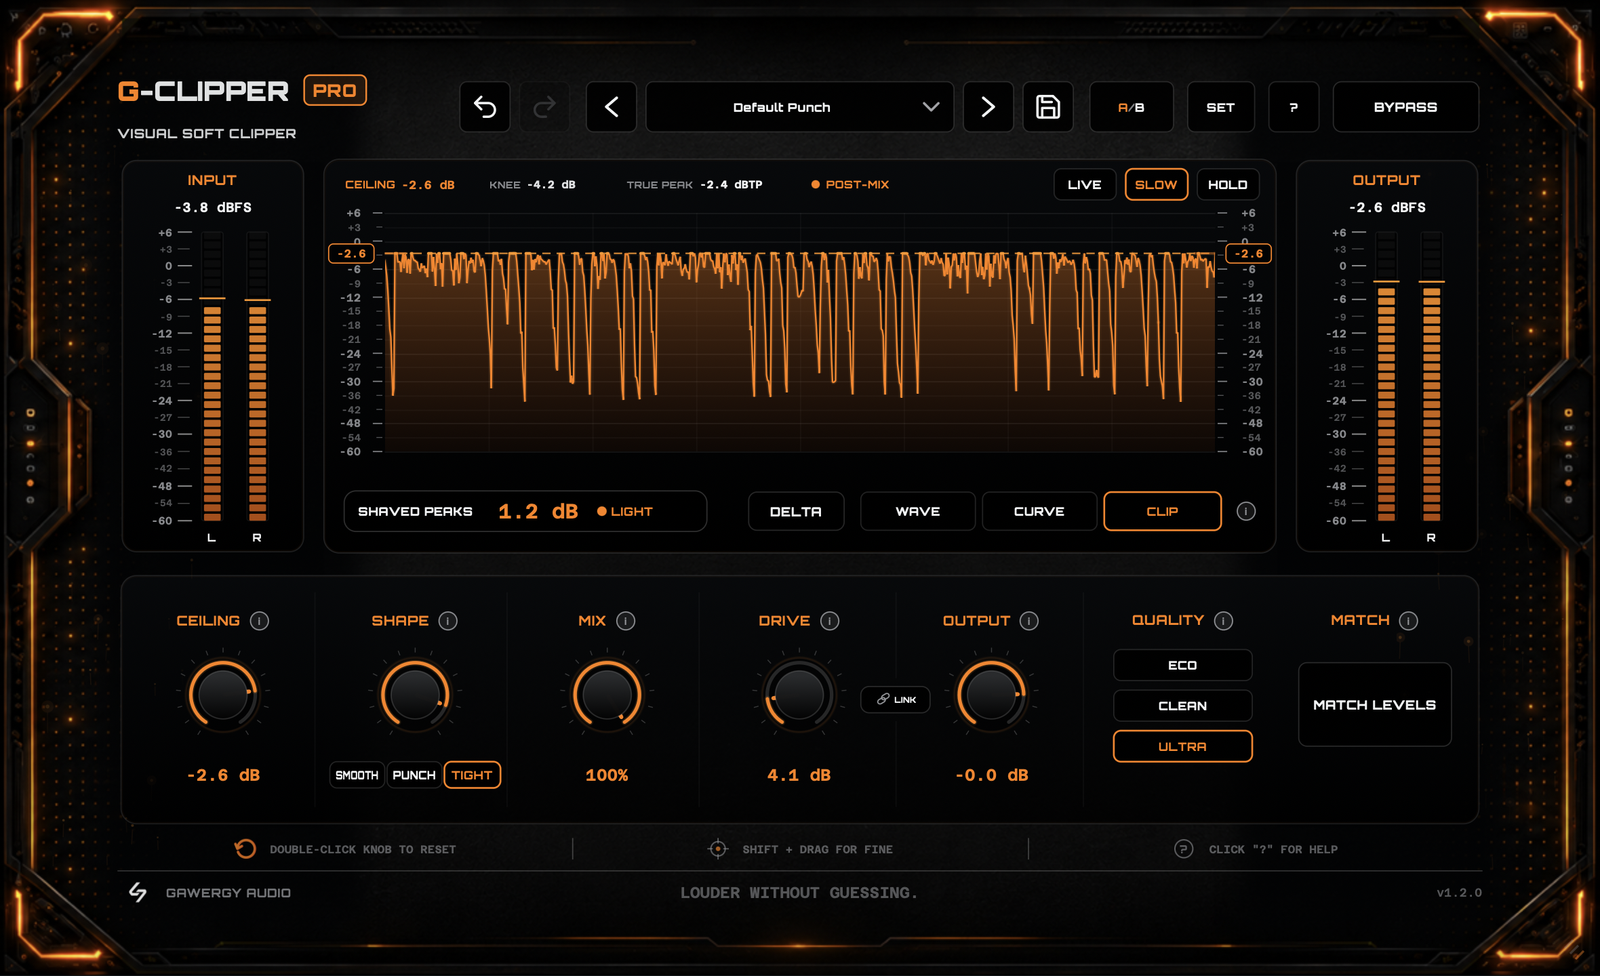This screenshot has height=976, width=1600.
Task: Select SMOOTH shape mode
Action: click(x=357, y=775)
